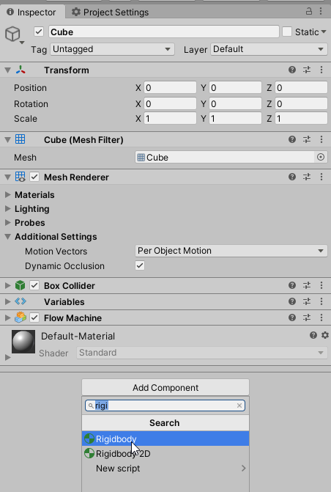The height and width of the screenshot is (492, 331).
Task: Open Default-Material gear settings icon
Action: (x=325, y=335)
